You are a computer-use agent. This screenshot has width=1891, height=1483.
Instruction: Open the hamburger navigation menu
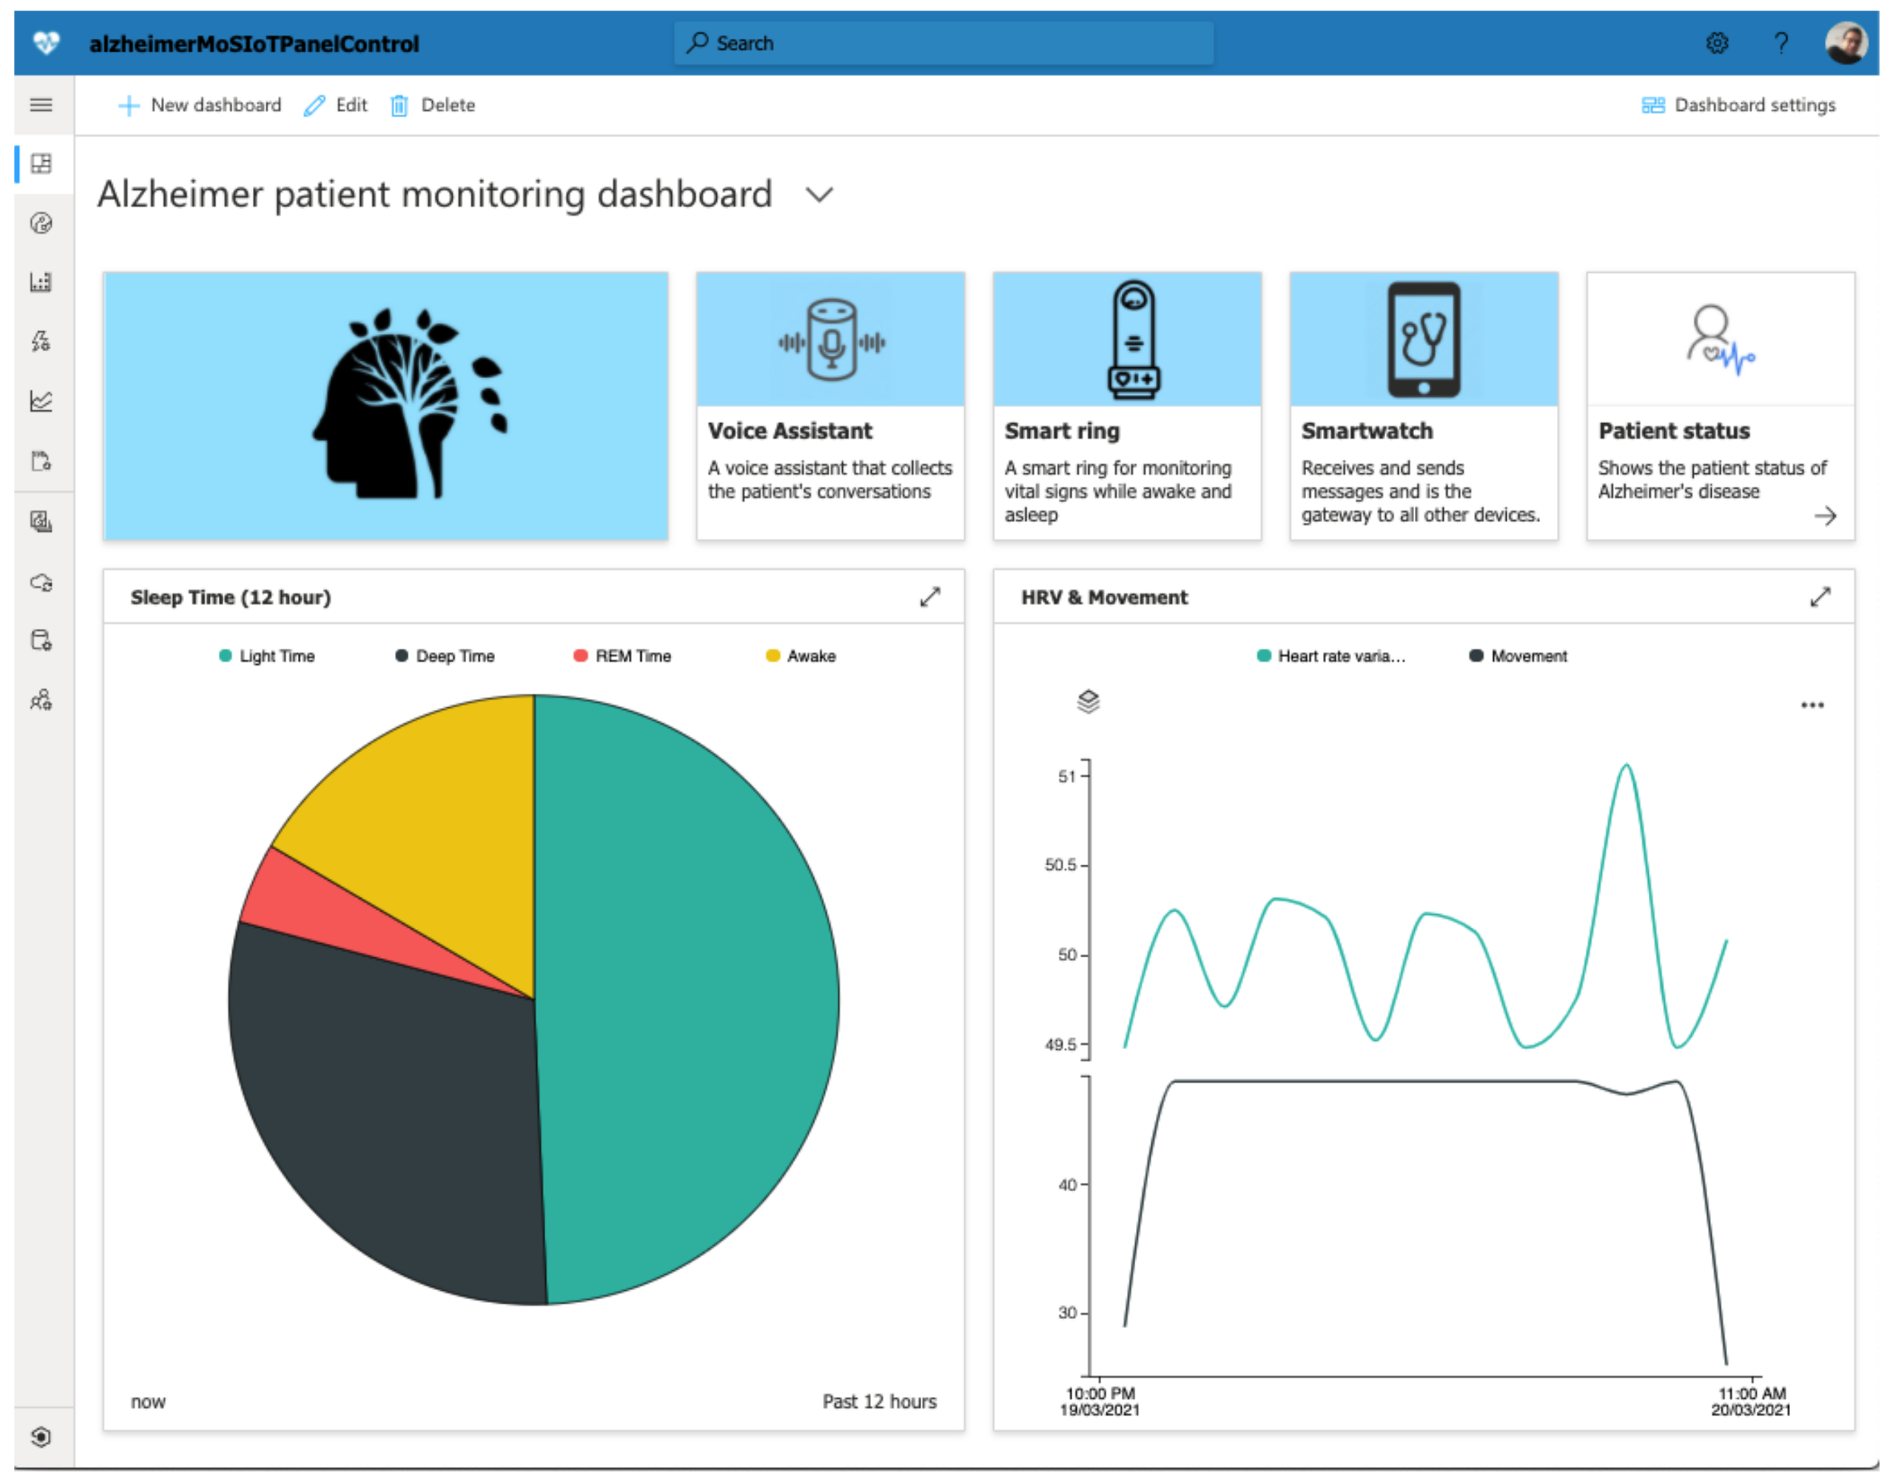point(41,105)
